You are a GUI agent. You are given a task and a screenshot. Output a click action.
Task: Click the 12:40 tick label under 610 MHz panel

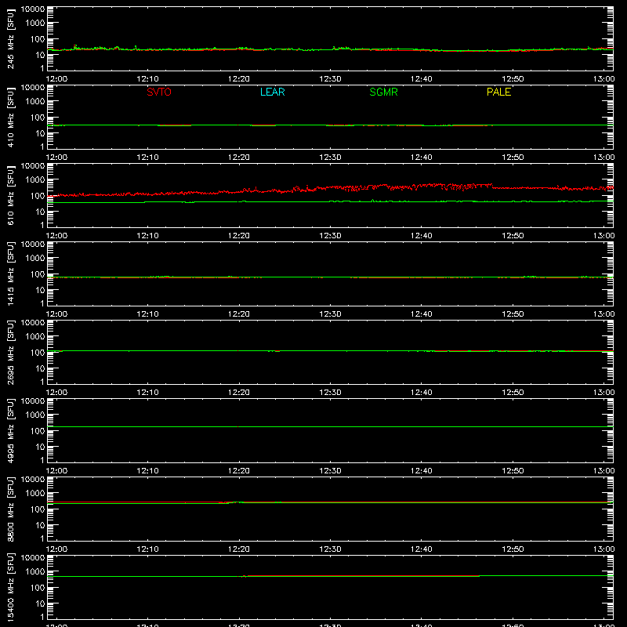pos(421,236)
